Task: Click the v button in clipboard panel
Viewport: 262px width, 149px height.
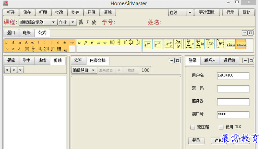Action: click(x=20, y=70)
